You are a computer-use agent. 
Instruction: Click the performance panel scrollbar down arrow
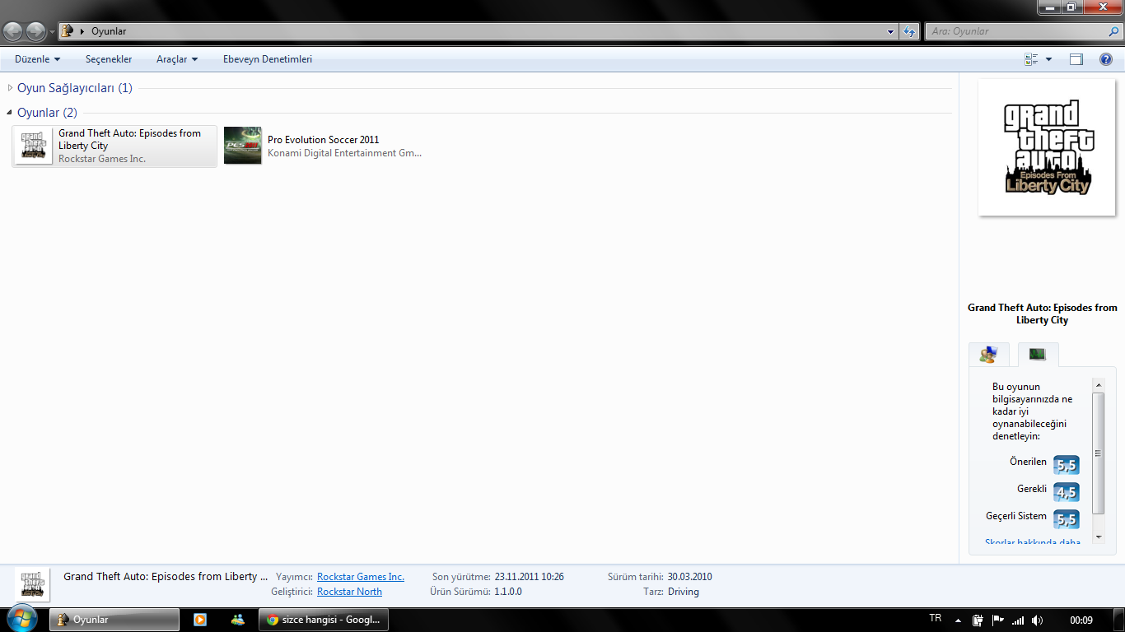[1098, 537]
